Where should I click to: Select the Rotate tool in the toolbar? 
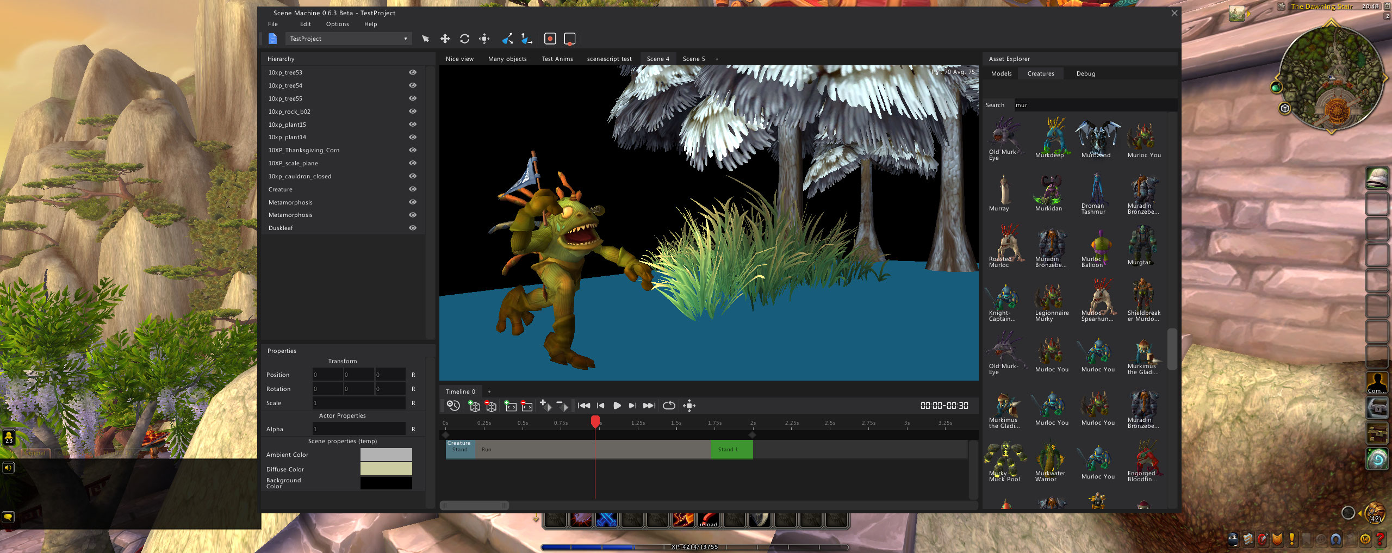tap(464, 39)
